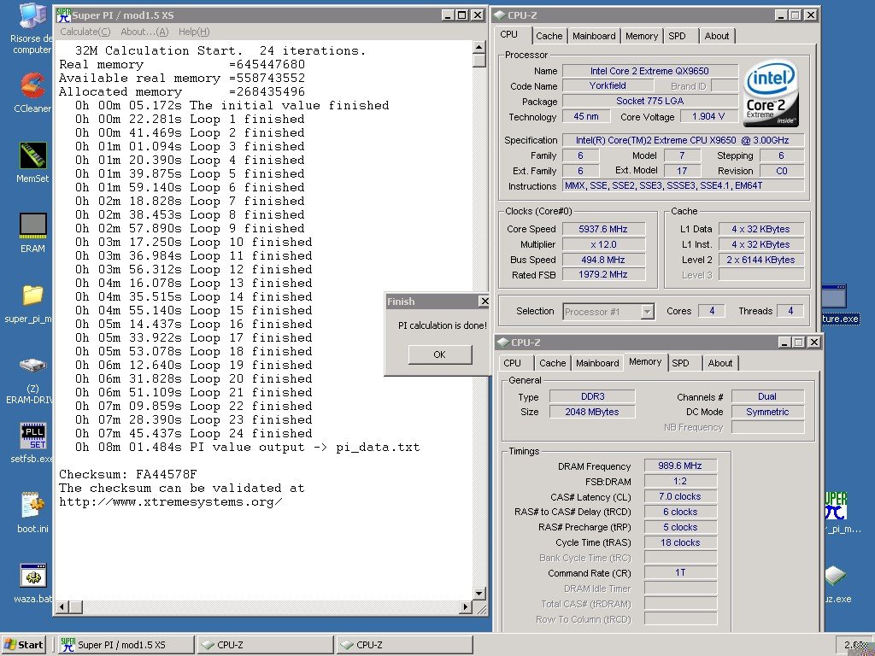The height and width of the screenshot is (656, 875).
Task: Close the Finish dialog with X
Action: (x=484, y=302)
